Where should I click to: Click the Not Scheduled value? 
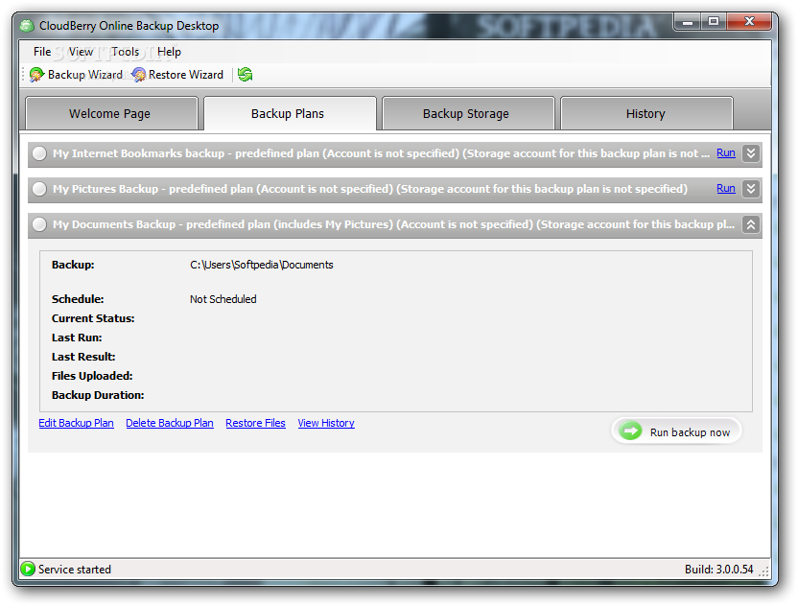[x=223, y=299]
